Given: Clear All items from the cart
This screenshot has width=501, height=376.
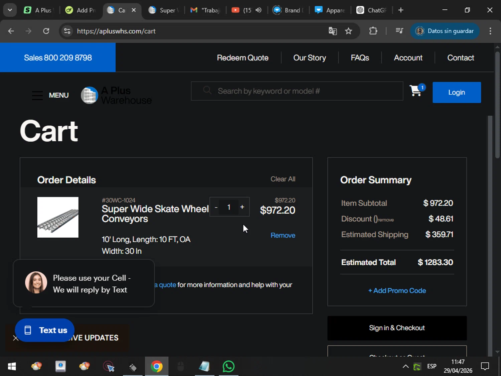Looking at the screenshot, I should pyautogui.click(x=283, y=179).
